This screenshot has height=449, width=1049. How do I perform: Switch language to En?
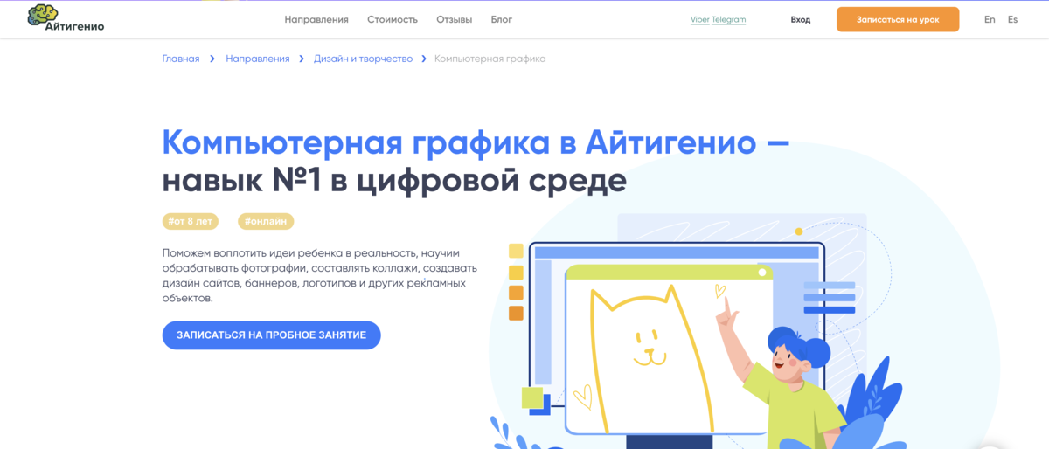(990, 19)
